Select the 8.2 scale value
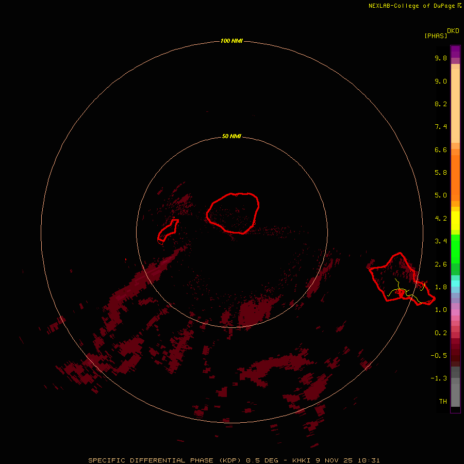Viewport: 464px width, 464px height. (x=441, y=104)
